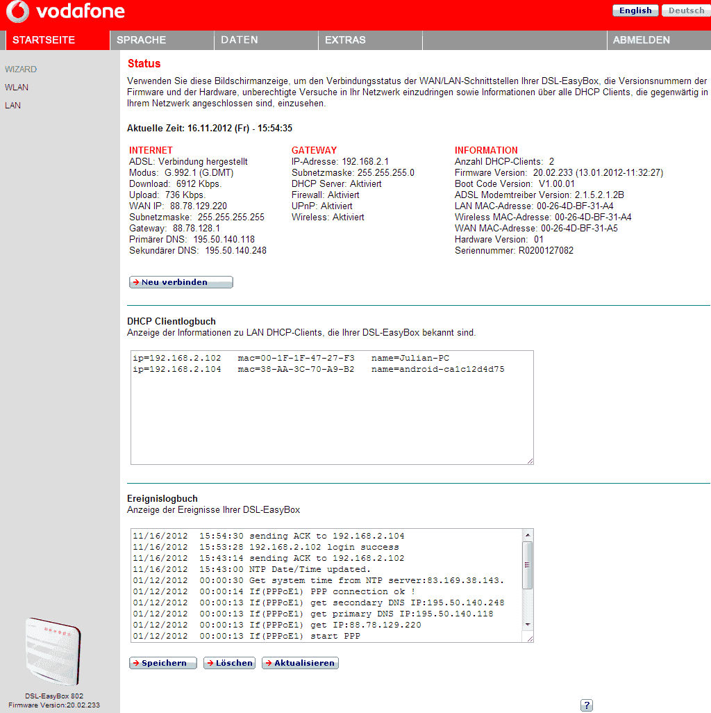The height and width of the screenshot is (713, 711).
Task: Click the Seriennummer R0200127082 line
Action: coord(514,251)
